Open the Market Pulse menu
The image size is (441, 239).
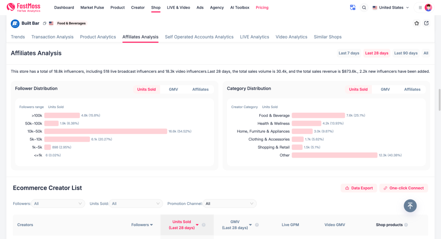(x=92, y=8)
